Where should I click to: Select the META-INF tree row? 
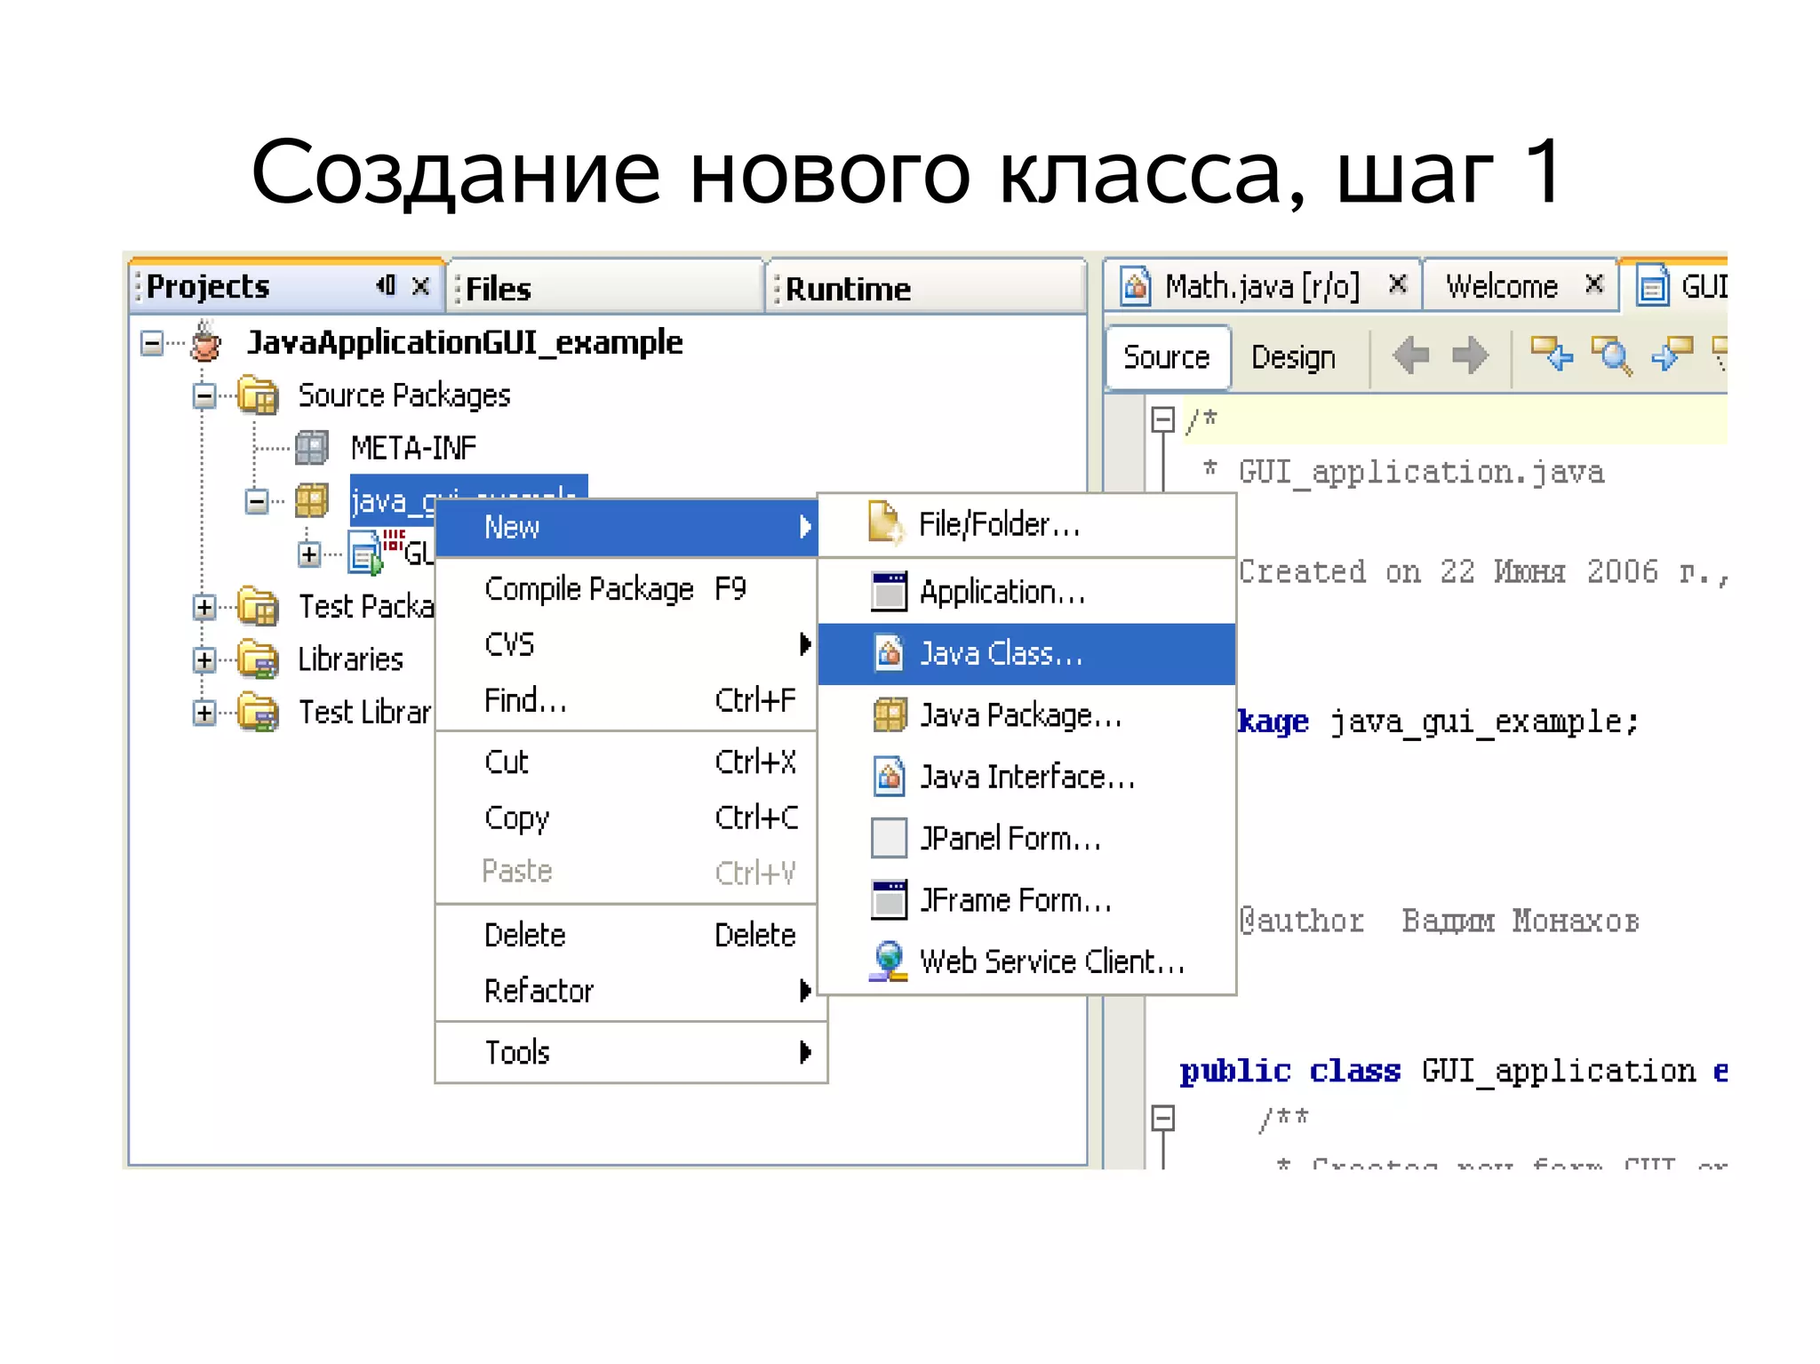(x=413, y=448)
